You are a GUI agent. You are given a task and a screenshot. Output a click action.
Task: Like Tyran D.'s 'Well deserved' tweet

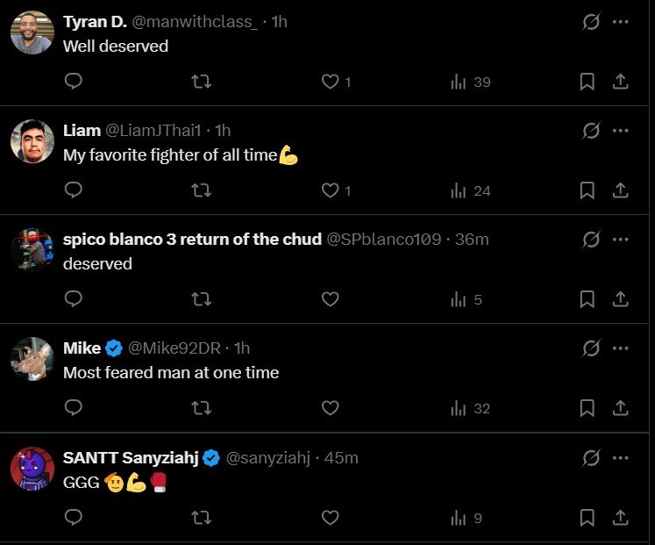pyautogui.click(x=331, y=82)
